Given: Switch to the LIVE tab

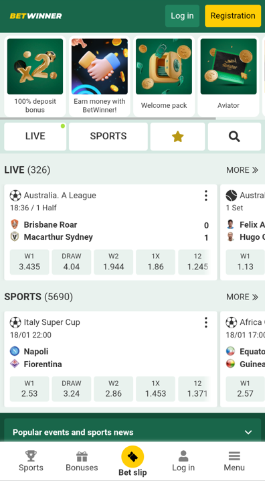Looking at the screenshot, I should 35,137.
